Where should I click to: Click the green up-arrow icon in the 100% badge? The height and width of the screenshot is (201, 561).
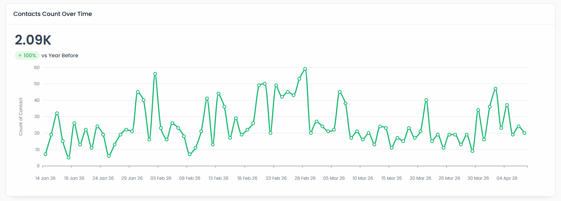20,55
